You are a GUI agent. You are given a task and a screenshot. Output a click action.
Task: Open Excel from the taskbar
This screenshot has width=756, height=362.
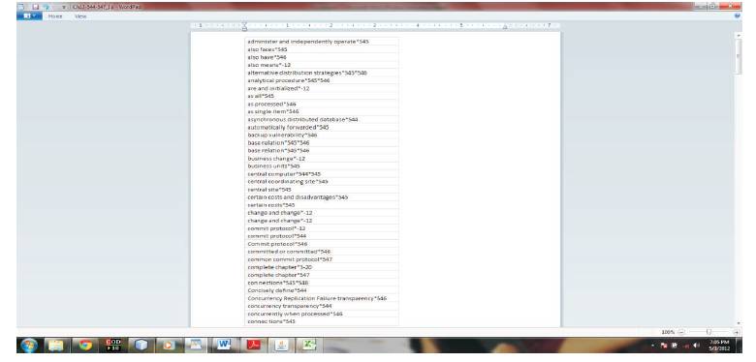pyautogui.click(x=309, y=346)
